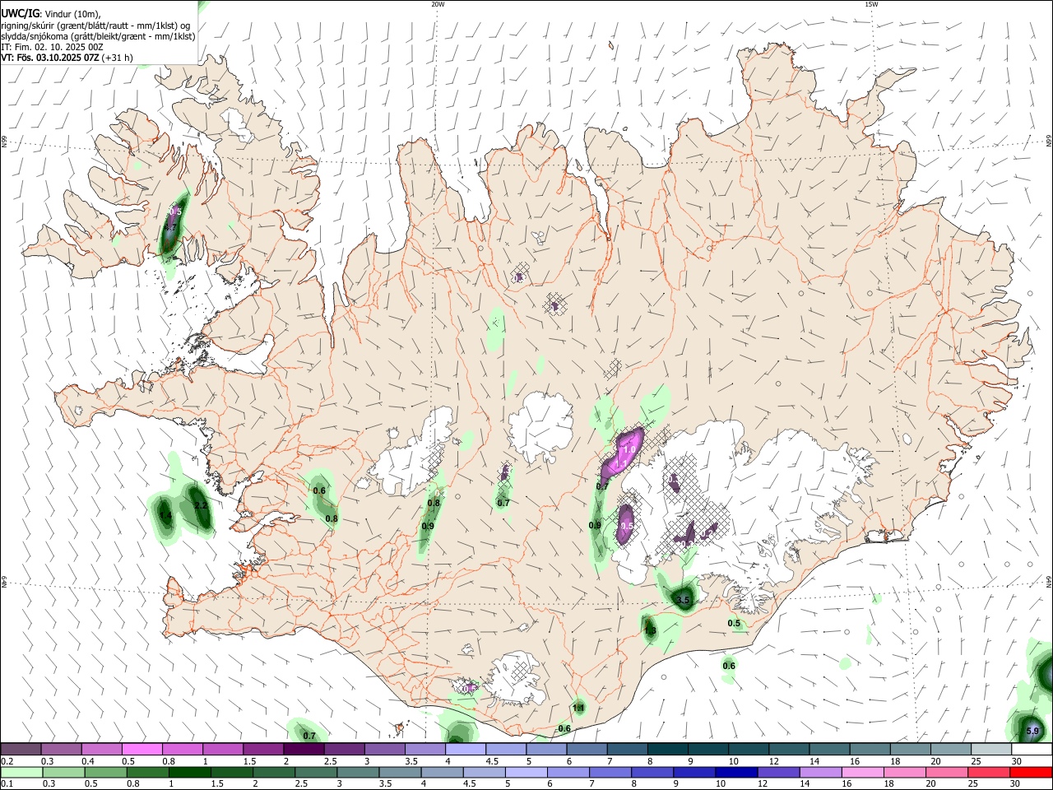This screenshot has height=790, width=1053.
Task: Select the pink rain swatch between 18 and 20
Action: click(905, 772)
